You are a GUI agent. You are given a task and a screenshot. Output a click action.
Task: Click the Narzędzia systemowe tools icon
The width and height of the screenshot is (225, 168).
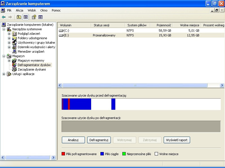pos(9,29)
